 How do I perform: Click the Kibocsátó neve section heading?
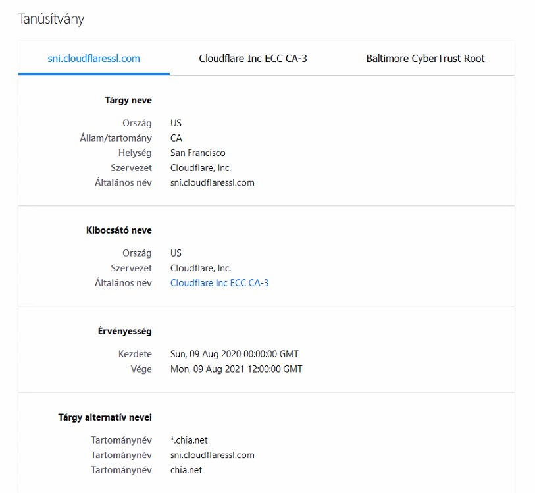click(118, 230)
